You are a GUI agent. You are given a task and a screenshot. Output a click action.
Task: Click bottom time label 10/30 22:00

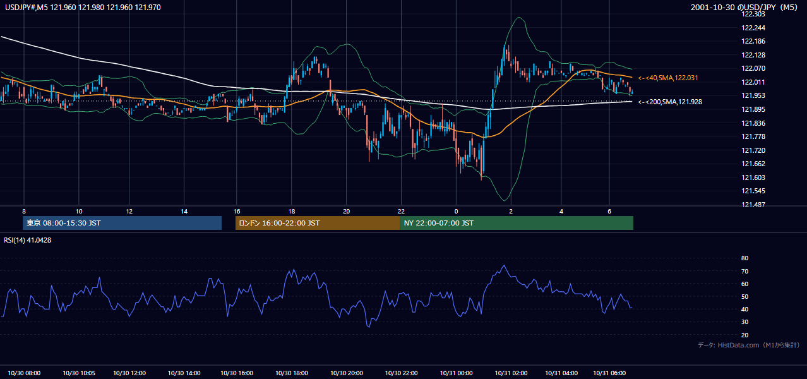[x=401, y=373]
